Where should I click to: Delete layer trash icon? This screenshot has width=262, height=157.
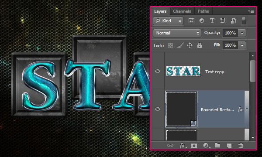coord(241,145)
